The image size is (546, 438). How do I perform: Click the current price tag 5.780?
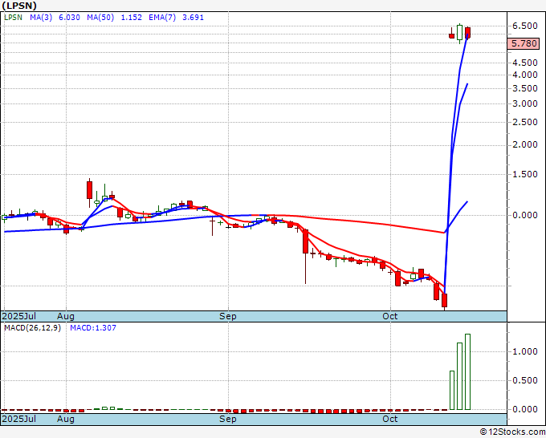pyautogui.click(x=524, y=43)
